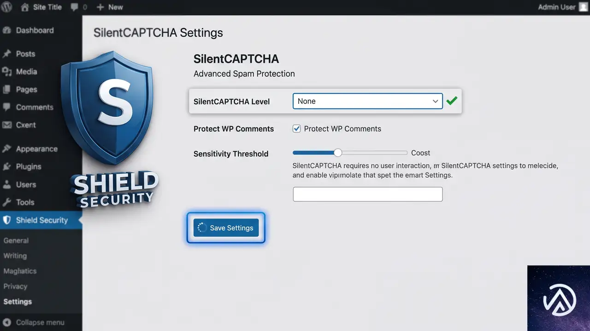Click the Media library icon

pyautogui.click(x=7, y=72)
